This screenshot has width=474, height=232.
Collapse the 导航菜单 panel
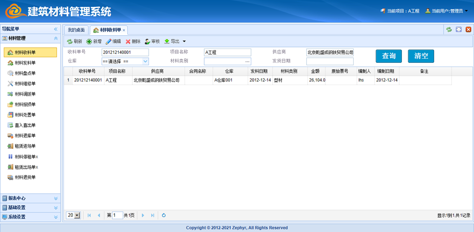56,29
